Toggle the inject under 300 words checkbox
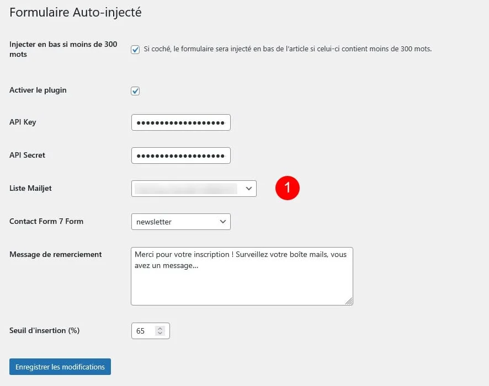Viewport: 489px width, 386px height. coord(135,50)
